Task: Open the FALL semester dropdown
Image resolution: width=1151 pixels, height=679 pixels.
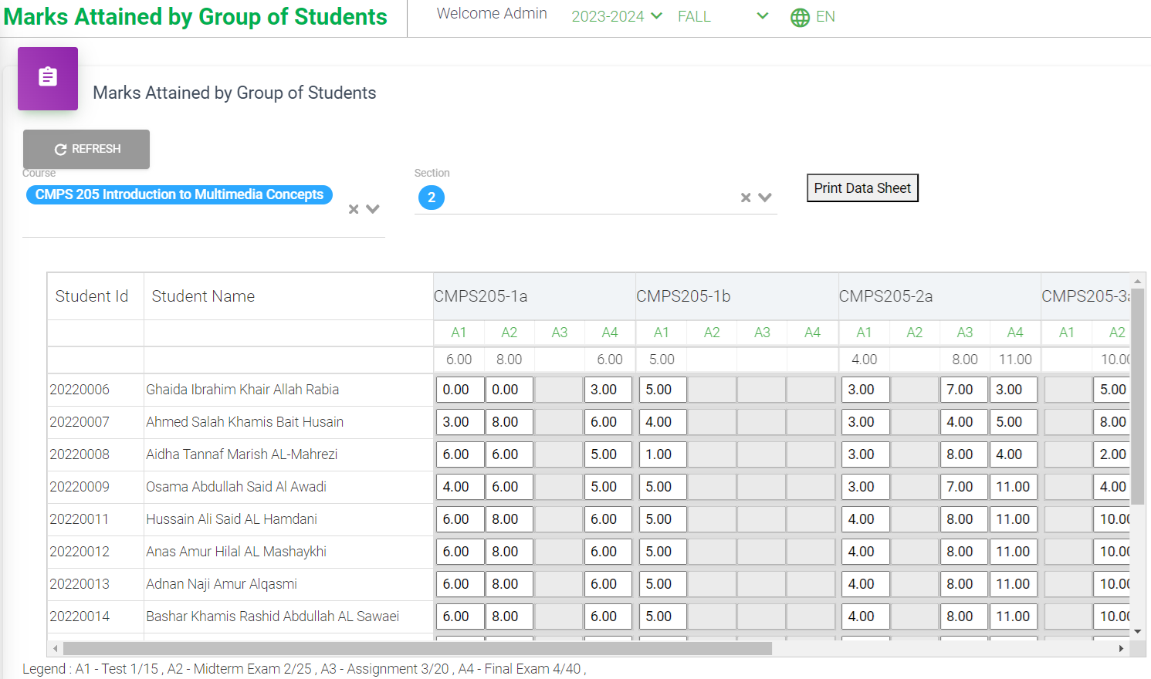Action: click(x=722, y=16)
